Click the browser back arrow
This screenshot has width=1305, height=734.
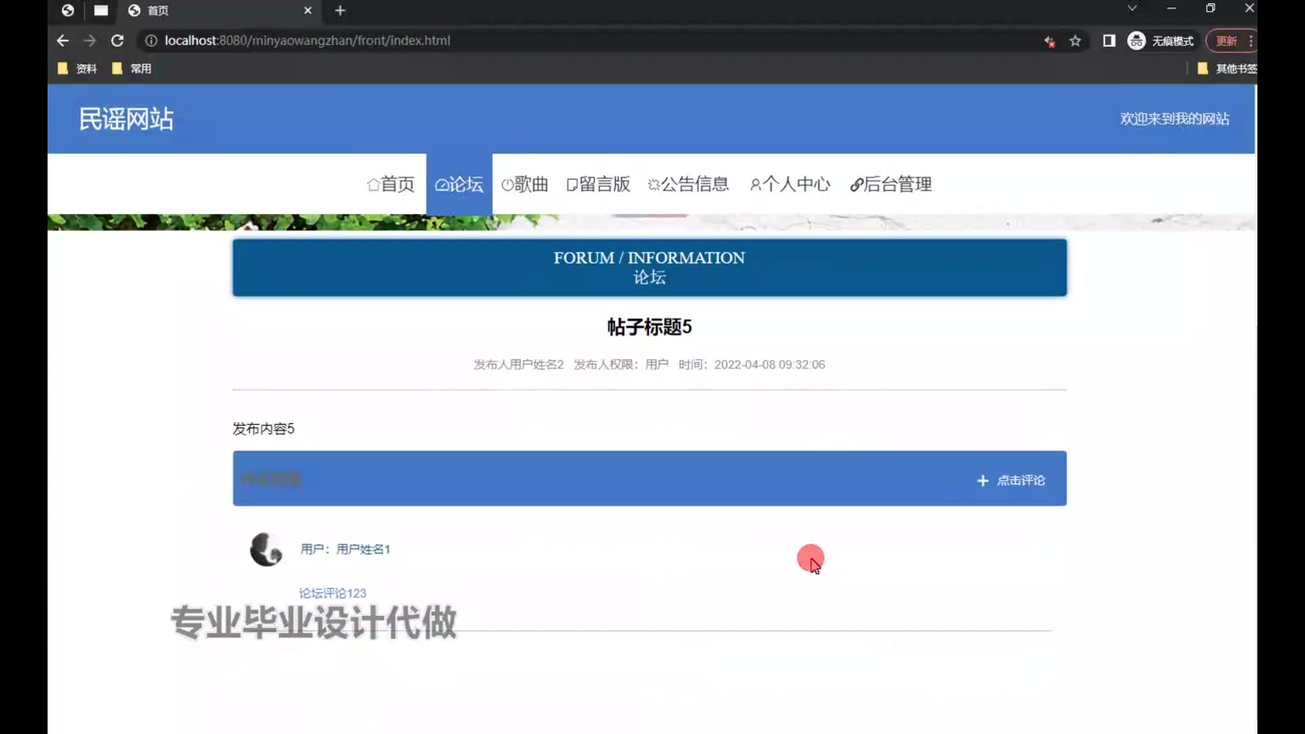63,41
